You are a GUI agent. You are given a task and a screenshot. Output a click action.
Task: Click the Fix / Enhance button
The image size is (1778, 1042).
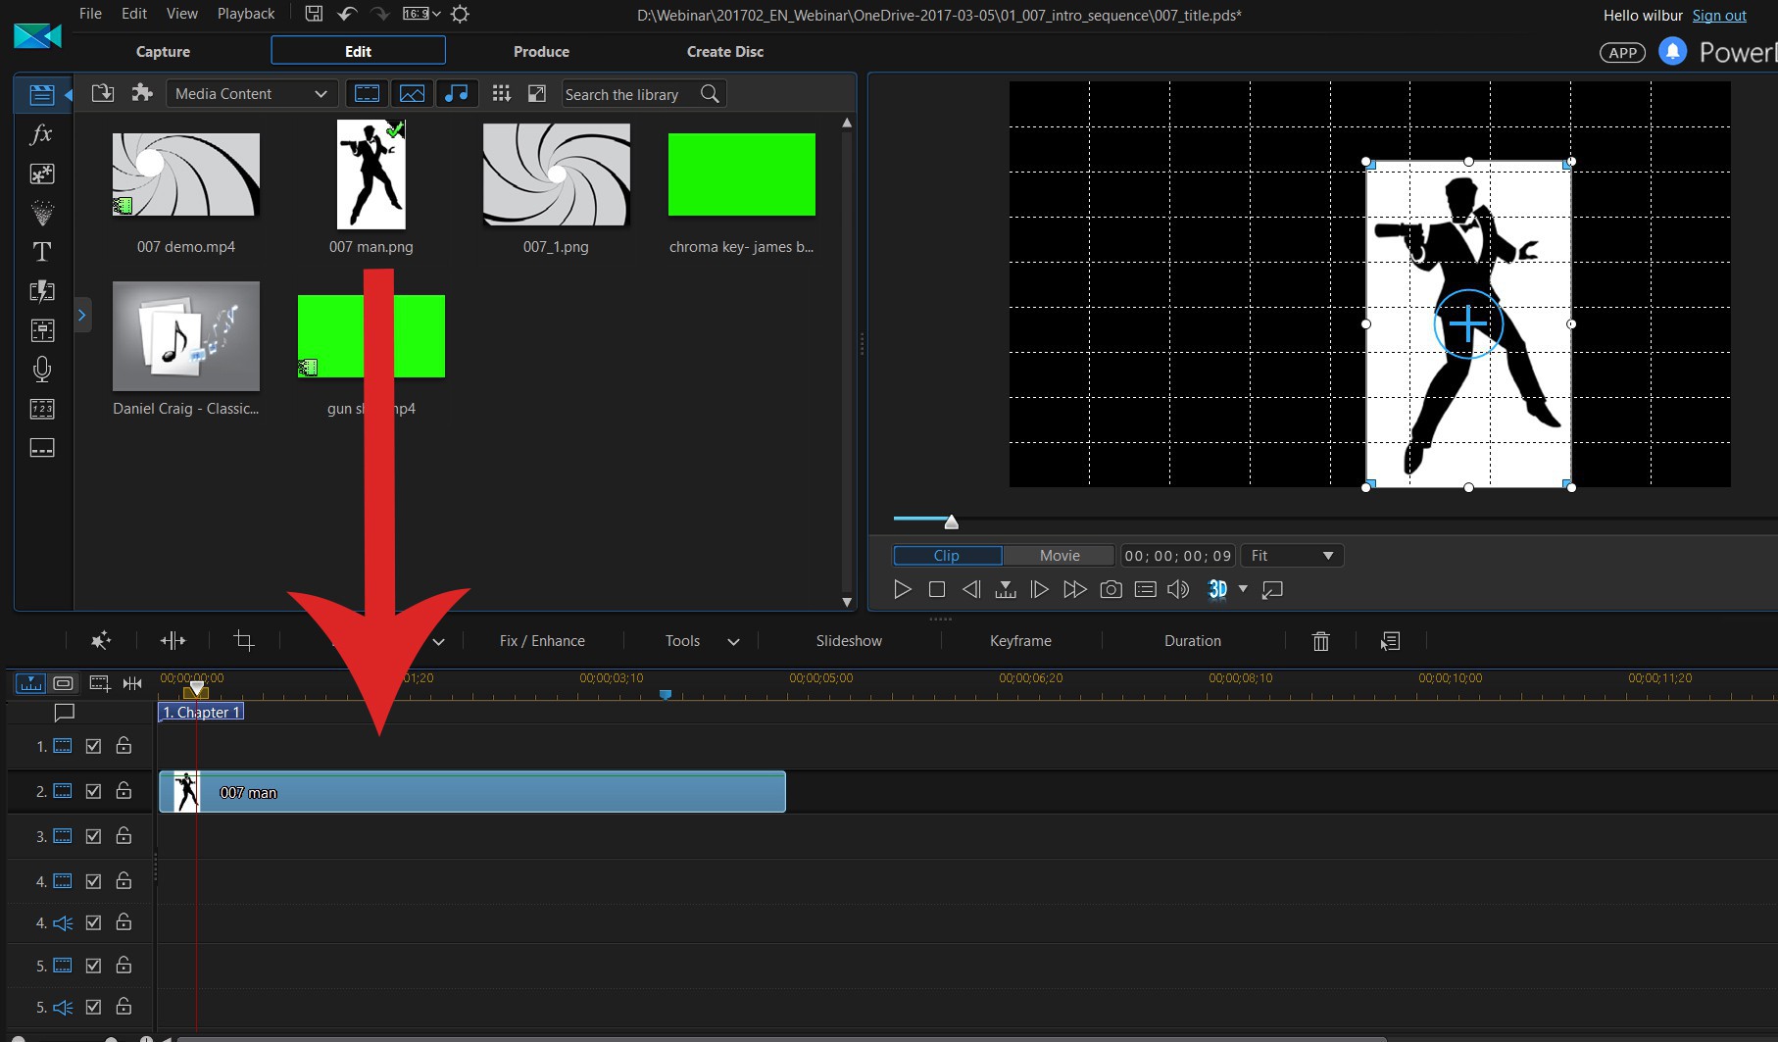(542, 641)
